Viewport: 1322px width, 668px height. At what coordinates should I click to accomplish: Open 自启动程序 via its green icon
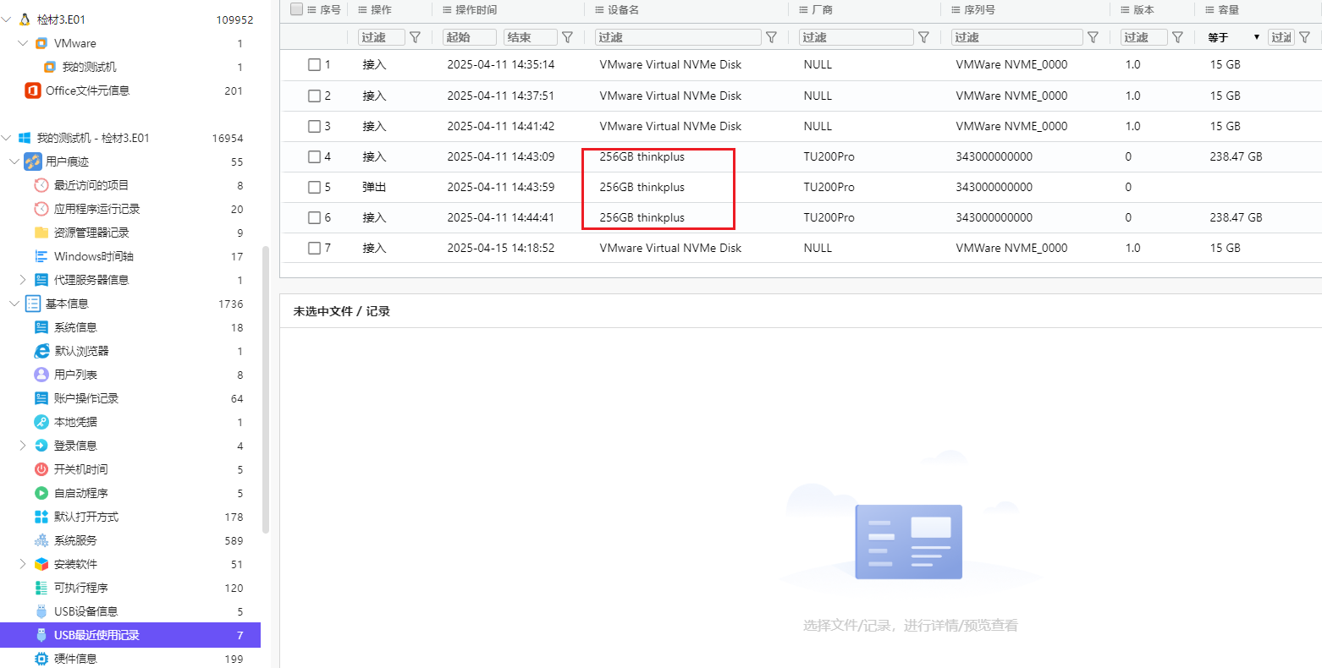pyautogui.click(x=41, y=493)
